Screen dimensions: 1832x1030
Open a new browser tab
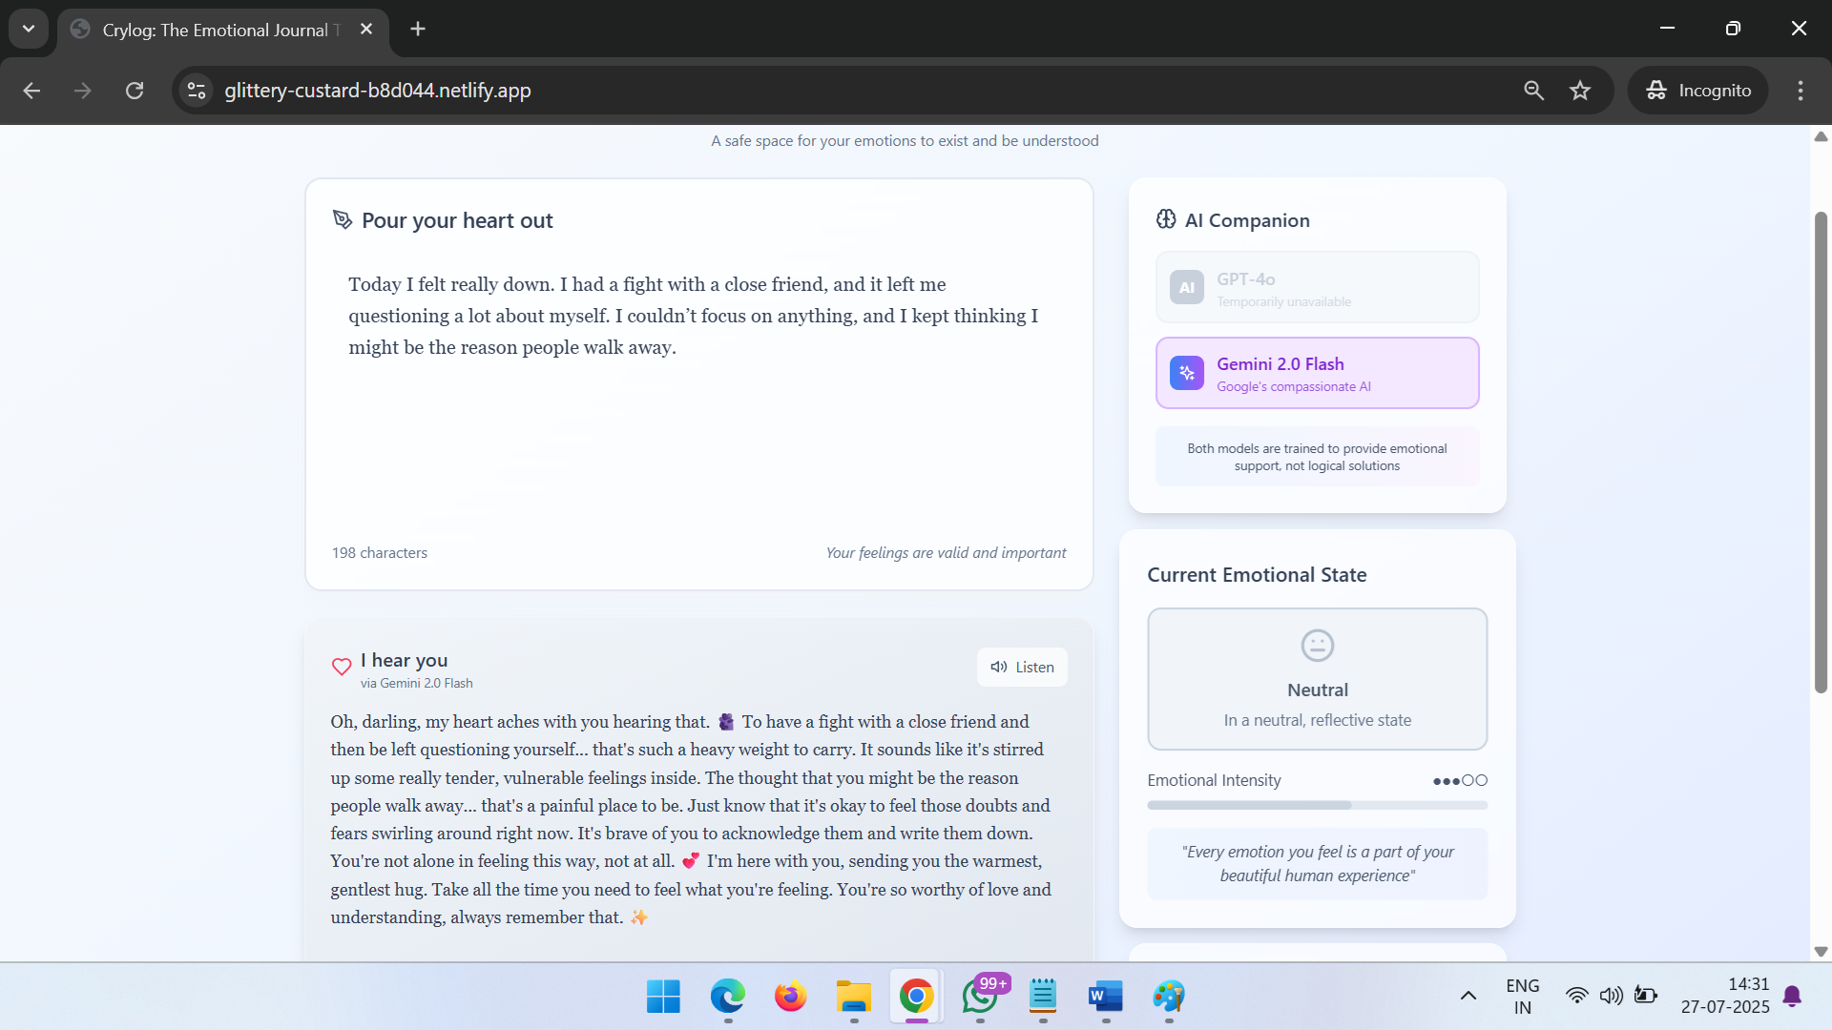(x=418, y=29)
